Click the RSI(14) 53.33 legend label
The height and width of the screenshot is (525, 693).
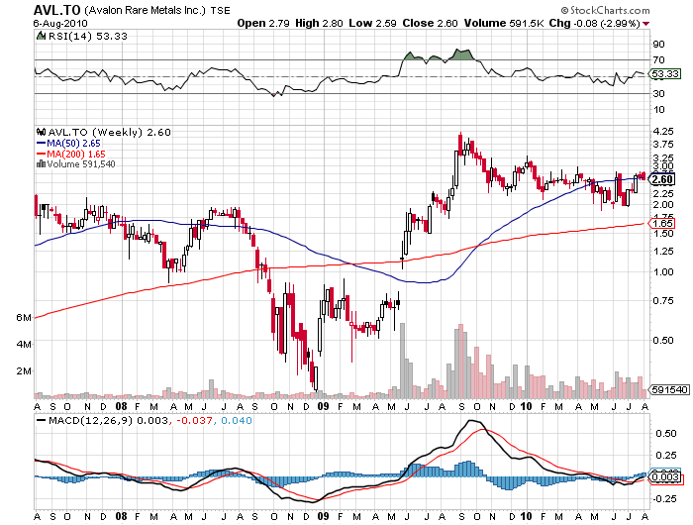point(87,37)
